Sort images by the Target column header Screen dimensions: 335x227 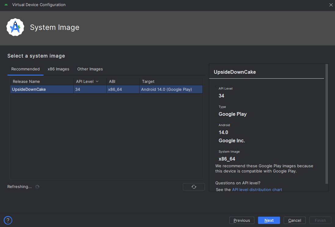pyautogui.click(x=148, y=81)
